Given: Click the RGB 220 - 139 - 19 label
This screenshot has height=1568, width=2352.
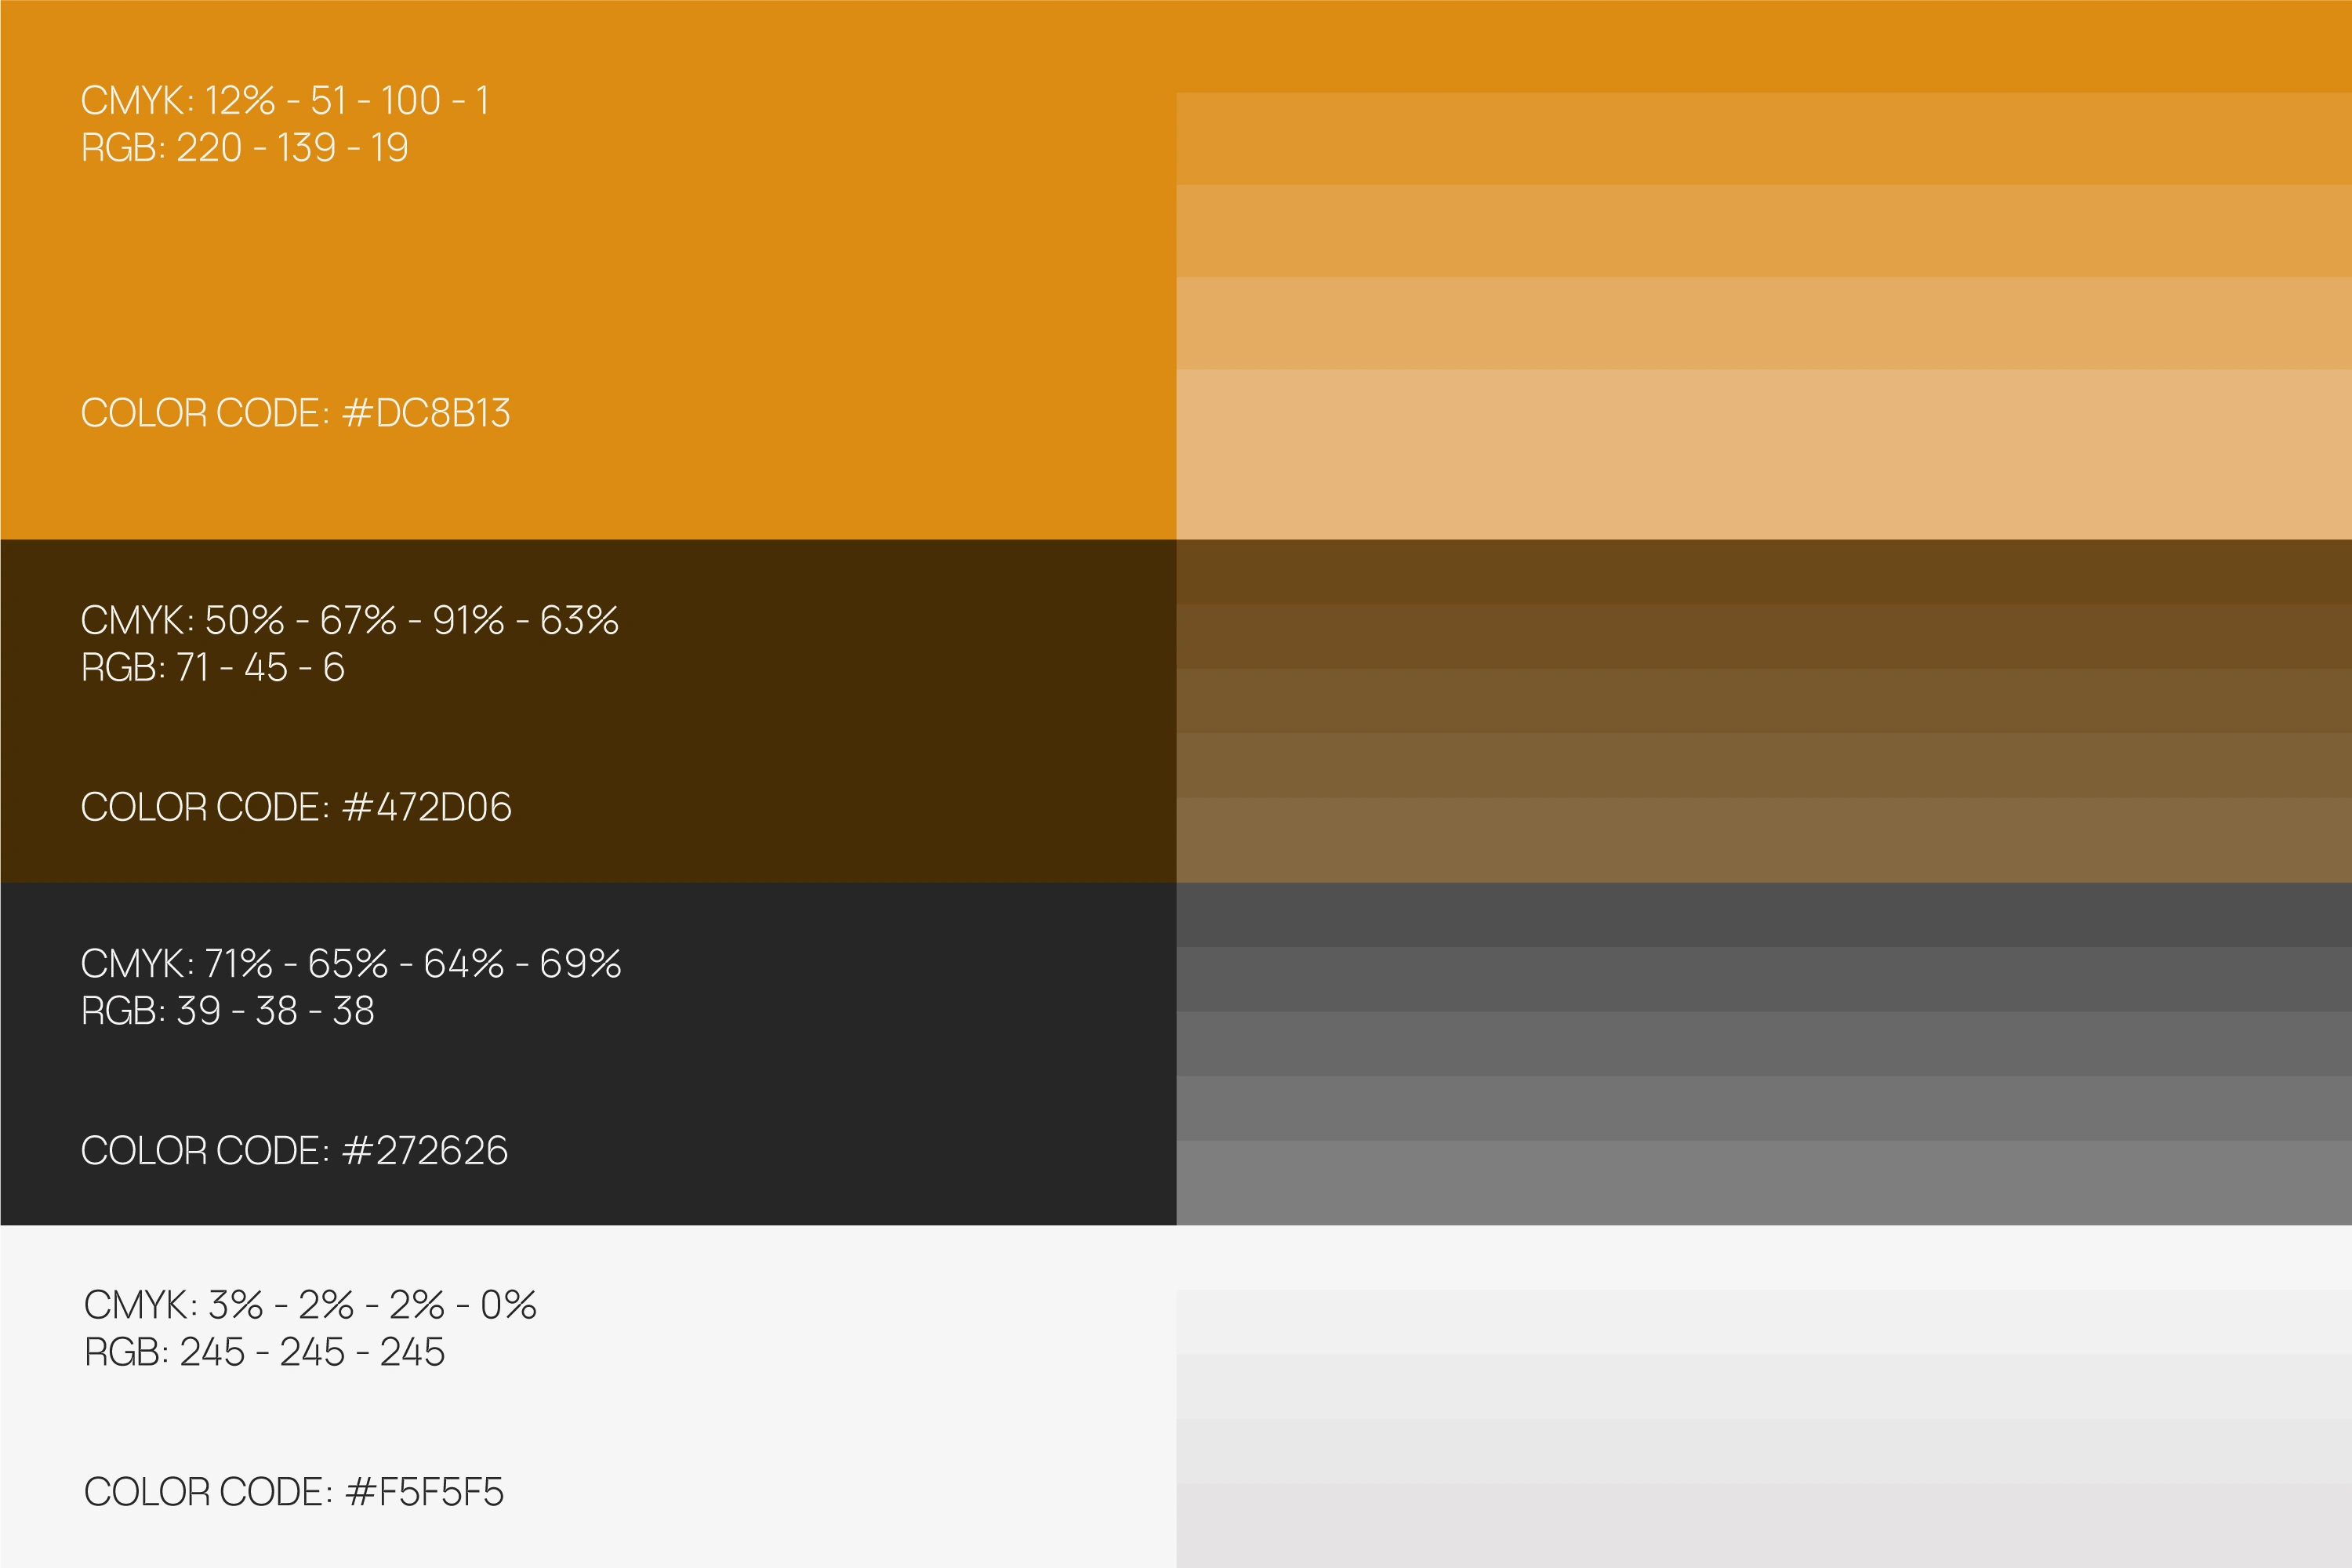Looking at the screenshot, I should tap(244, 148).
